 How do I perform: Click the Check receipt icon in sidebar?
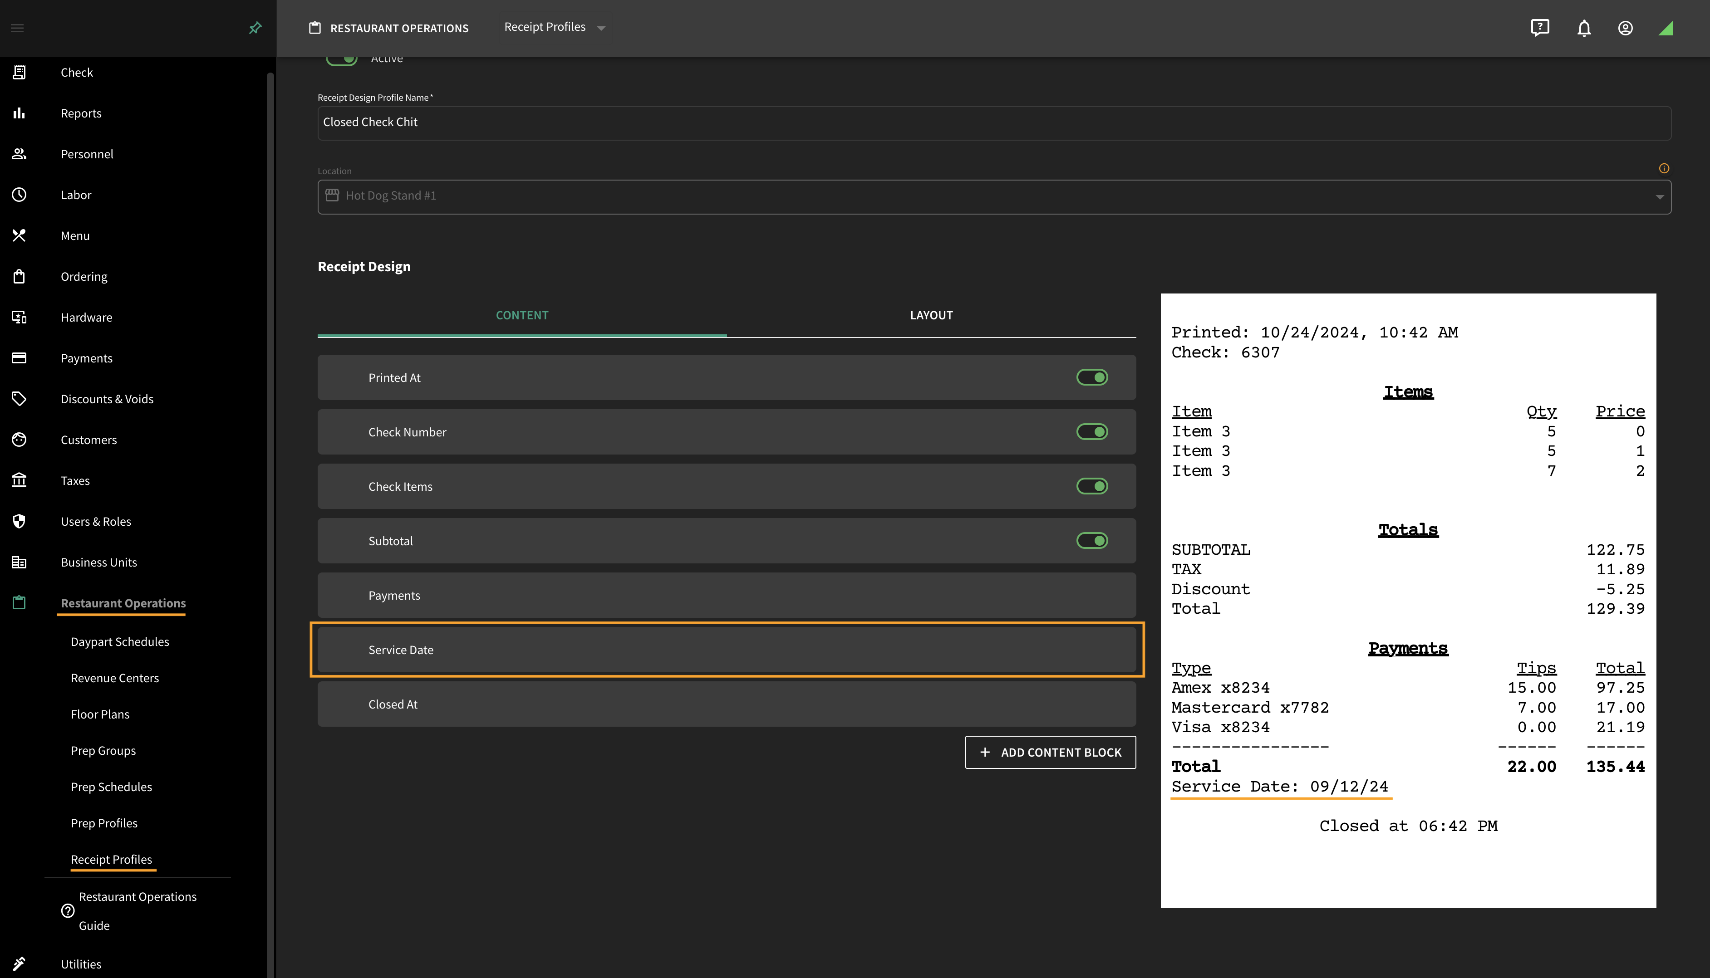[20, 73]
